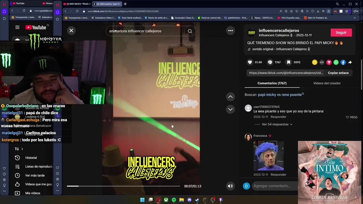Open Discord from the taskbar
The height and width of the screenshot is (204, 363).
point(189,200)
